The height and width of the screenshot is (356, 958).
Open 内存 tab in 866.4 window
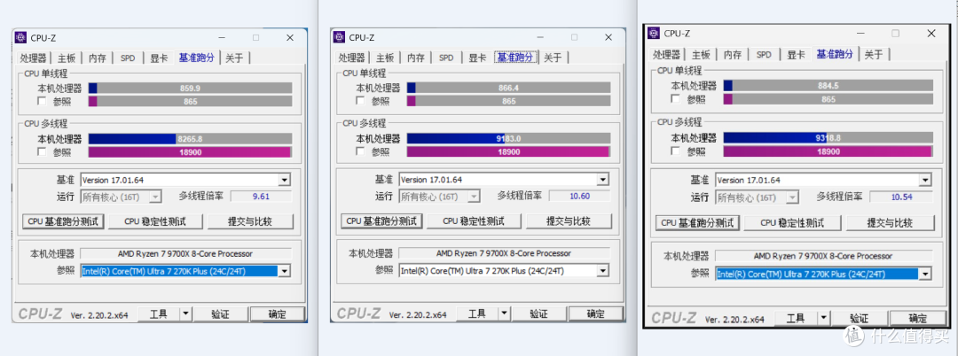click(x=415, y=58)
